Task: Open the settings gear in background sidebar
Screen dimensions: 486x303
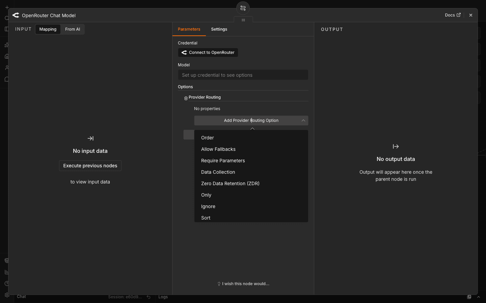Action: coord(7,295)
